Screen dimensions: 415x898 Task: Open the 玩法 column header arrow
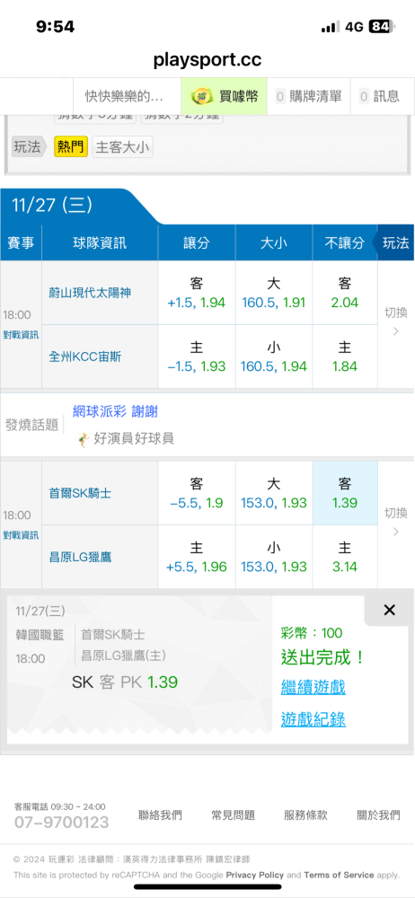coord(393,242)
